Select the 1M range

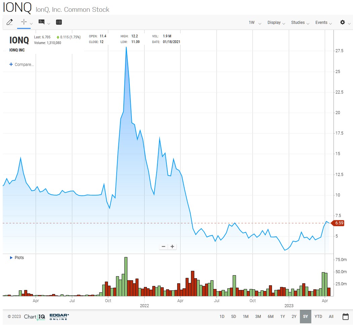[x=246, y=316]
